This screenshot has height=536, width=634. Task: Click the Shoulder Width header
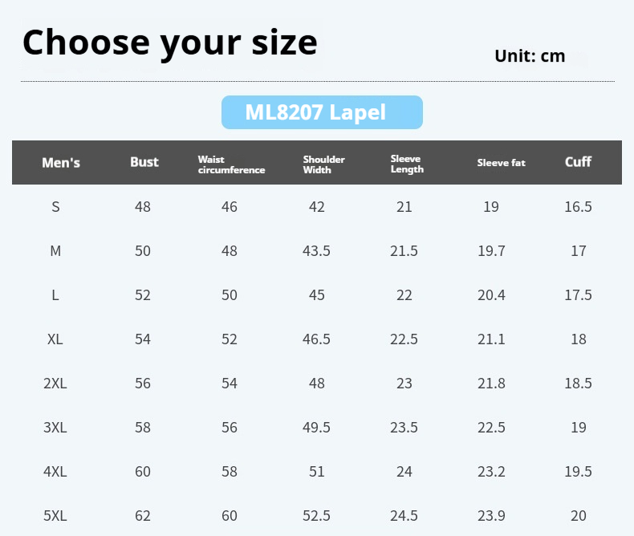click(324, 164)
